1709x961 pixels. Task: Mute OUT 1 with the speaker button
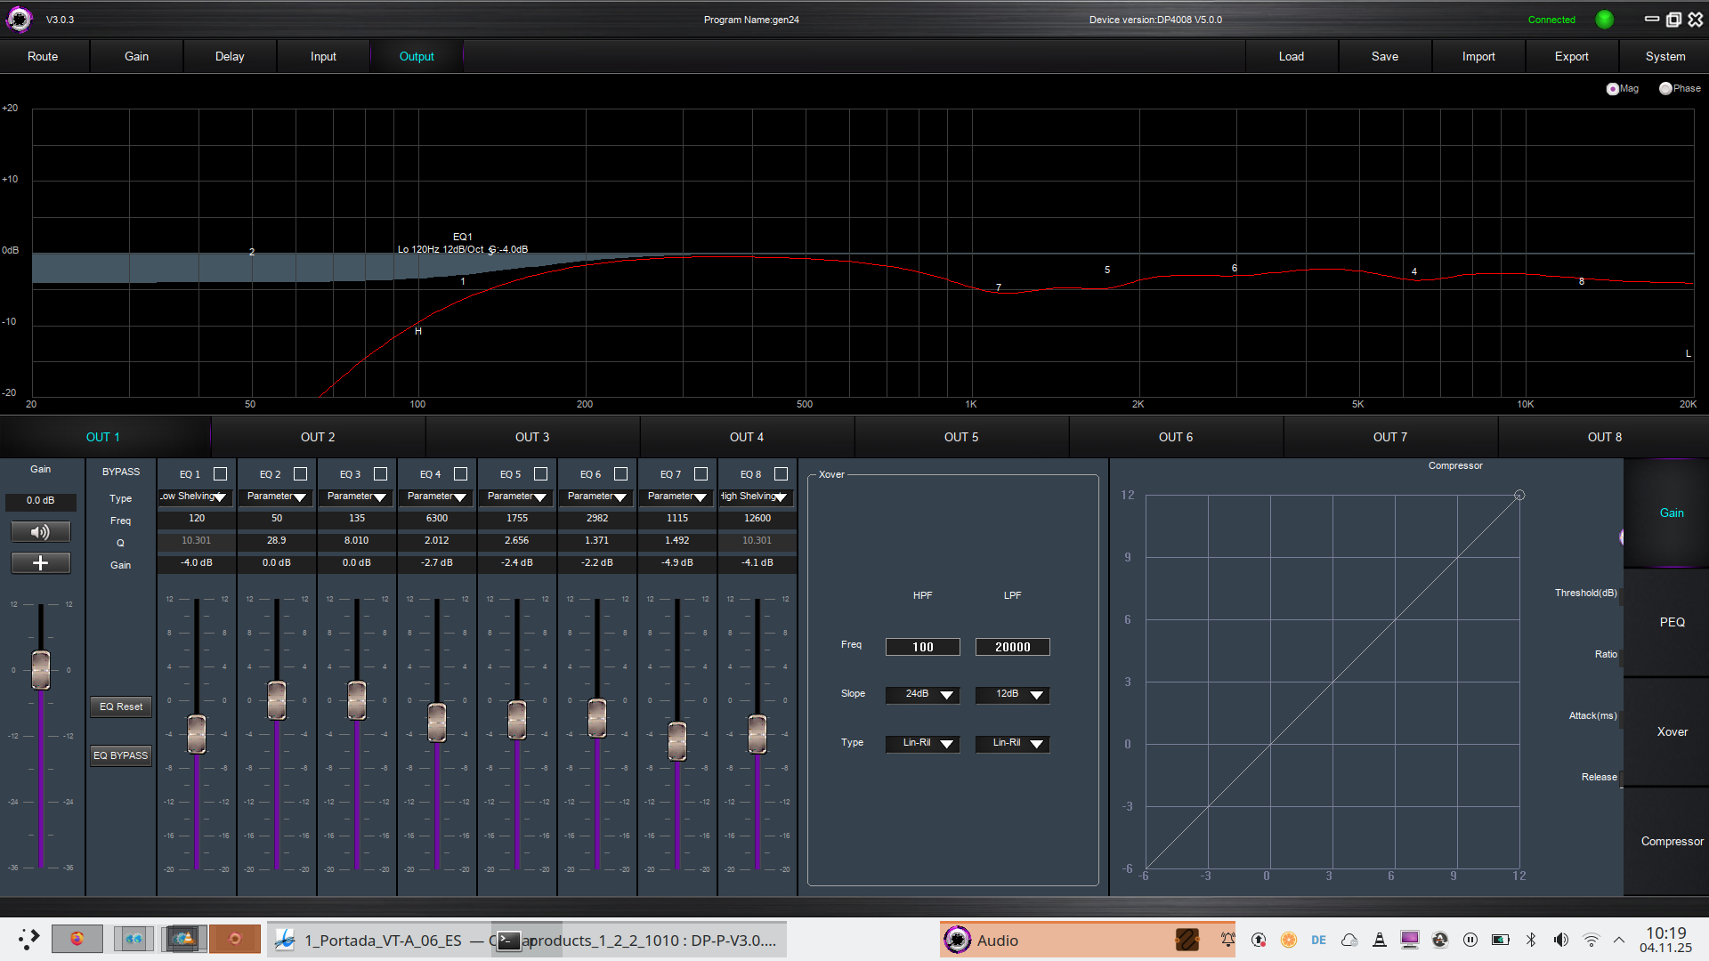pyautogui.click(x=40, y=532)
